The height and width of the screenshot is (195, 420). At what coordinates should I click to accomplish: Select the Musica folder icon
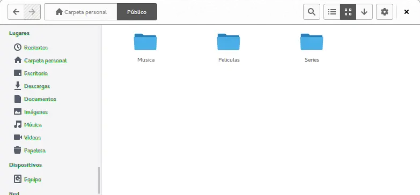(x=145, y=42)
